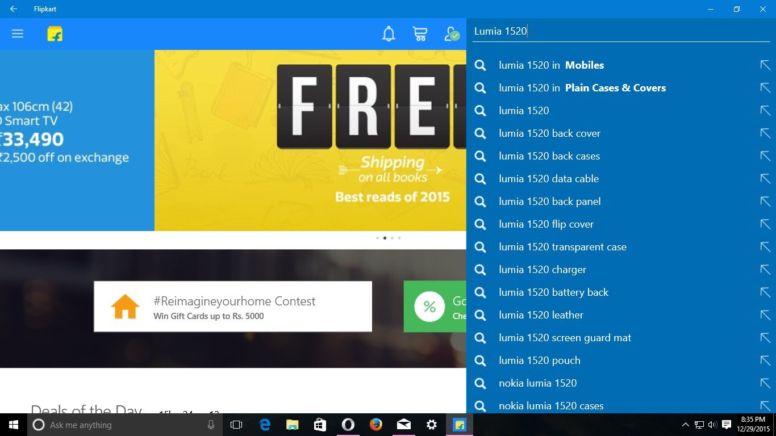This screenshot has width=776, height=436.
Task: Click fill arrow beside 'nokia lumia 1520'
Action: pos(765,383)
